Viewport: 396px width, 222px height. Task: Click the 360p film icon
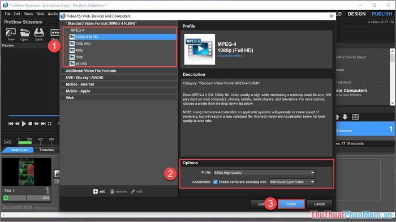[72, 57]
